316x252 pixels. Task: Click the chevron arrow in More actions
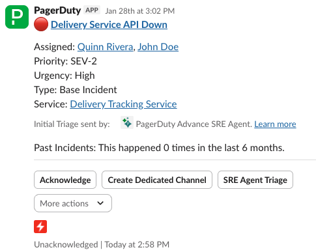click(x=100, y=203)
